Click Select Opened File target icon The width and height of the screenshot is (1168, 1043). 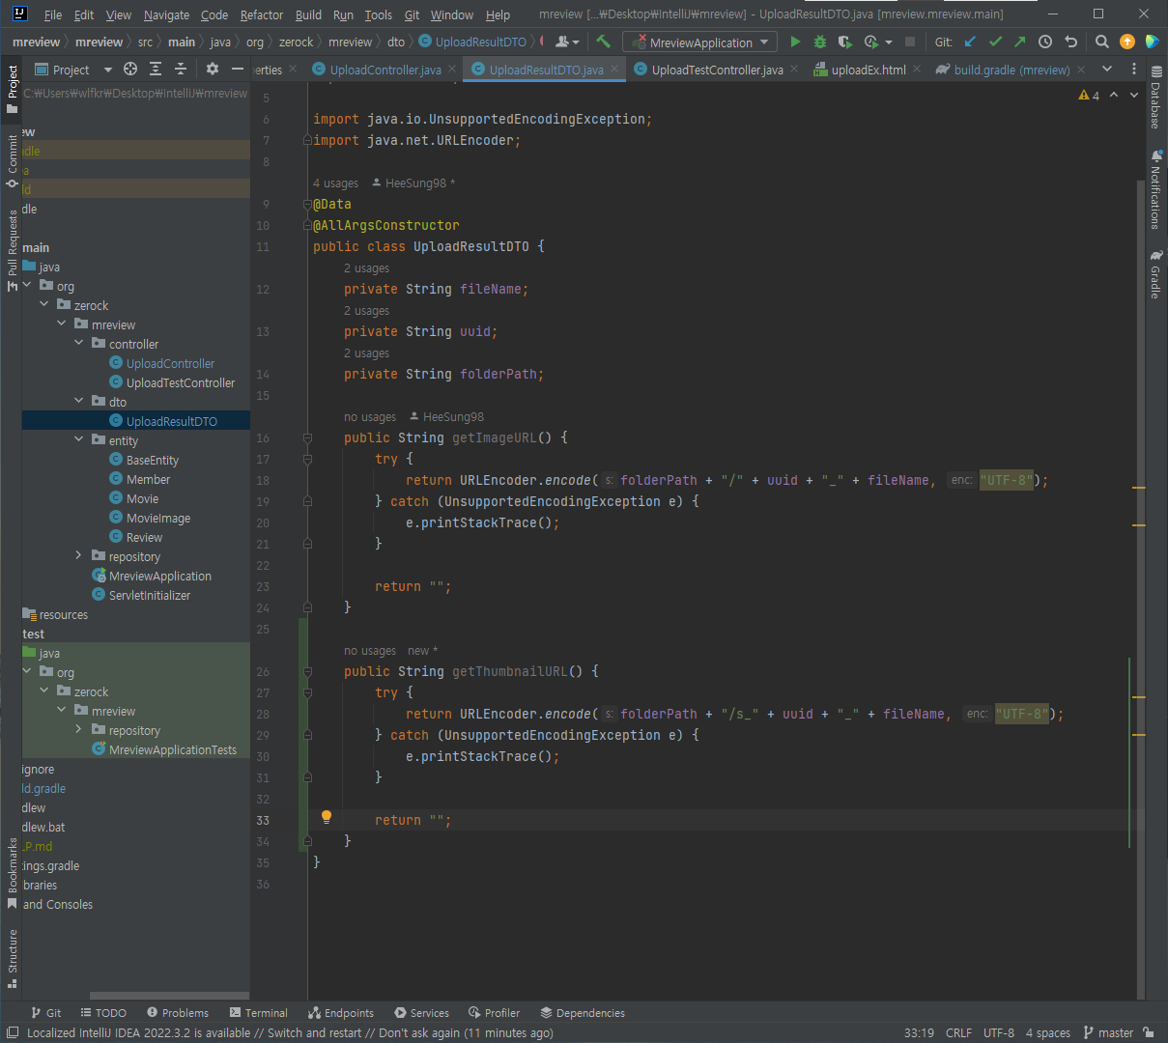tap(130, 70)
